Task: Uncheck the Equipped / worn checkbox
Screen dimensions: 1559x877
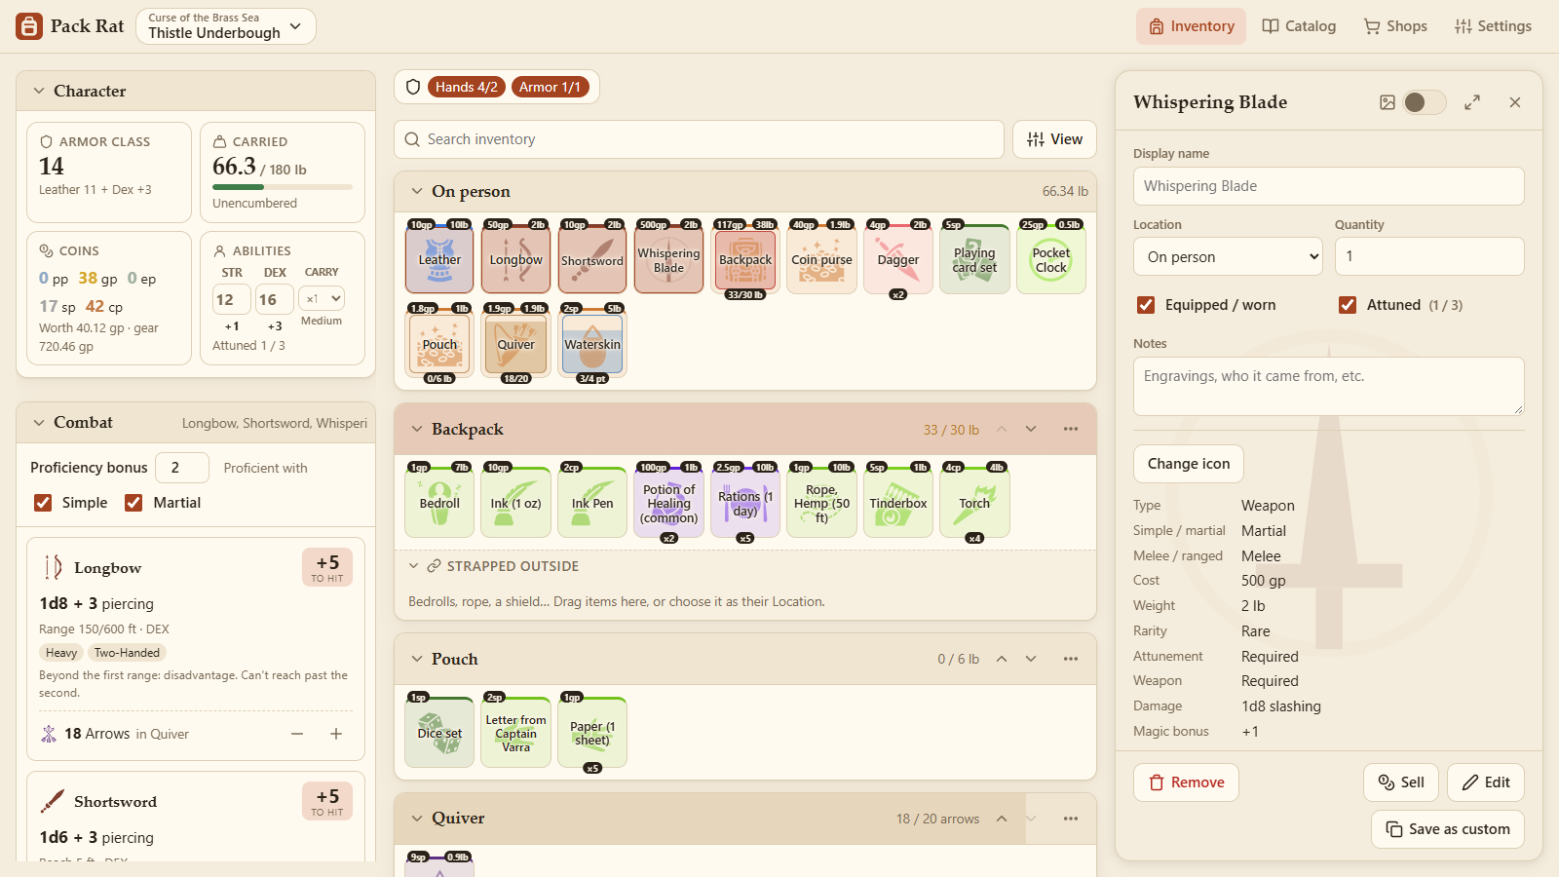Action: [1146, 305]
